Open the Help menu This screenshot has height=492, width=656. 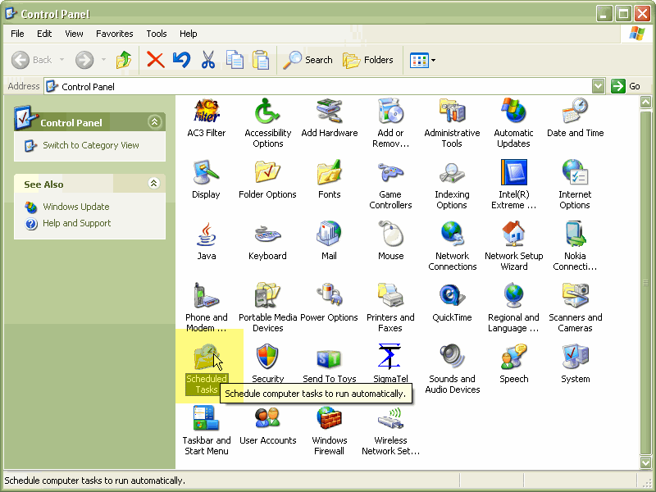[189, 34]
